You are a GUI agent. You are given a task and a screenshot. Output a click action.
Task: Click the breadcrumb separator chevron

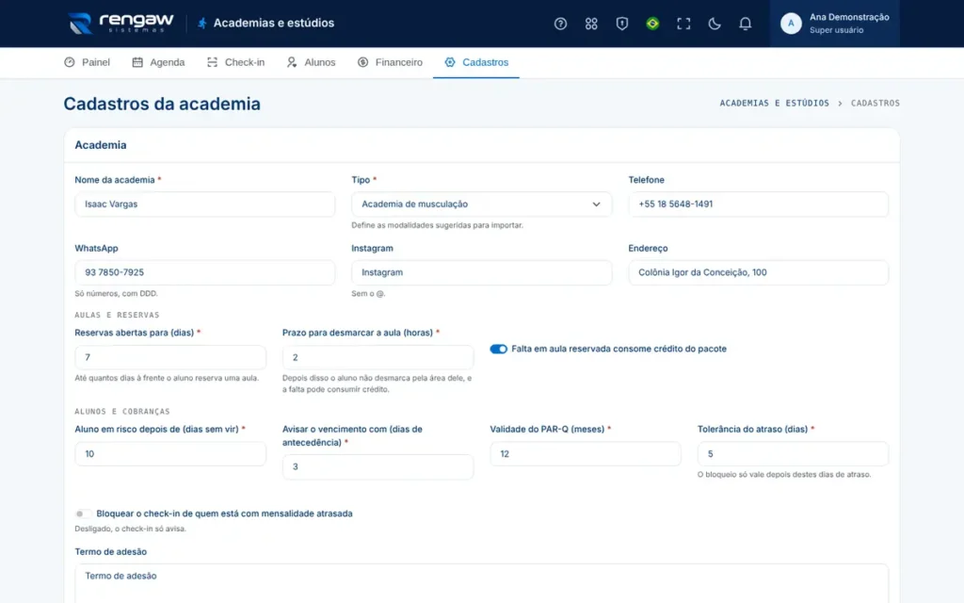point(840,104)
